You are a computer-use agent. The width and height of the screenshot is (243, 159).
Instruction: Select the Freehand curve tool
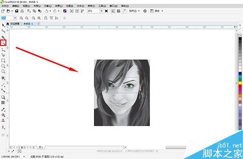(x=3, y=50)
